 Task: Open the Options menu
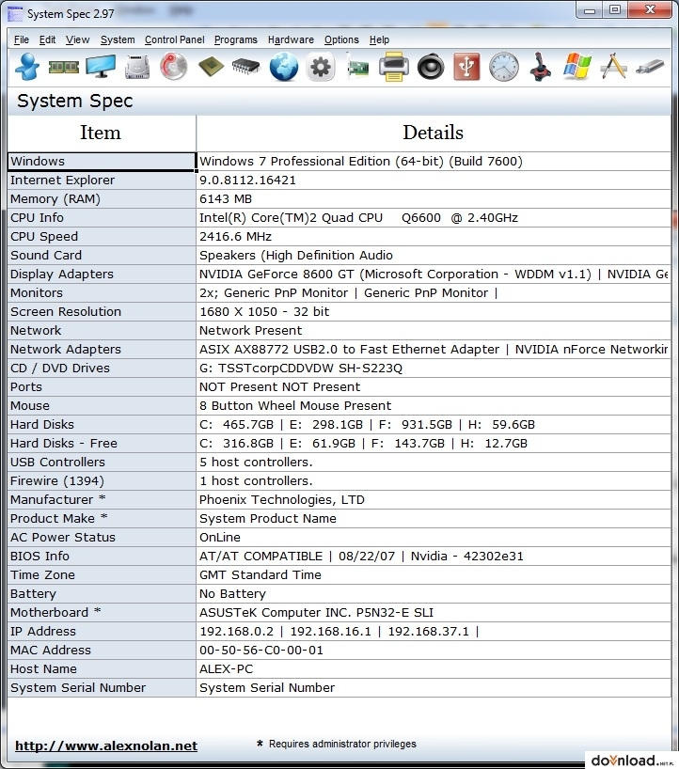341,39
